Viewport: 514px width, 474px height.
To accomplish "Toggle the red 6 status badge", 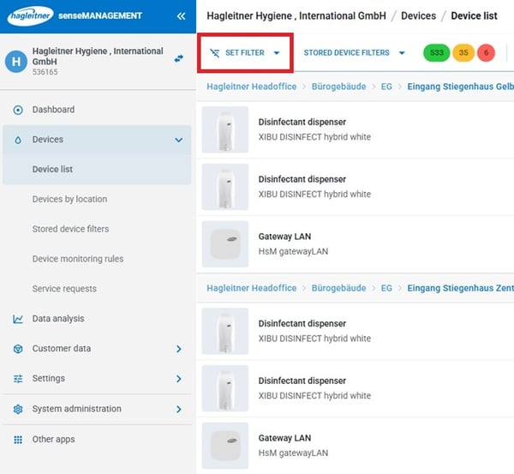I will [486, 53].
